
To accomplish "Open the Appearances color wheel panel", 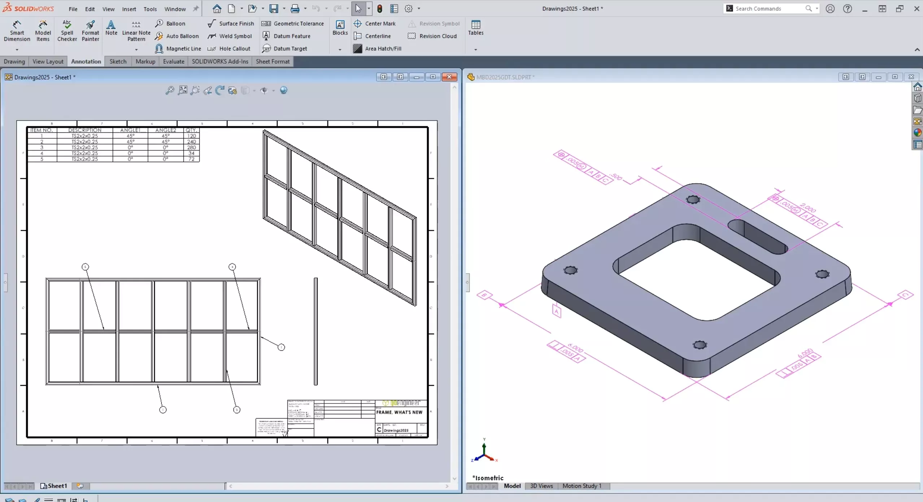I will click(918, 133).
